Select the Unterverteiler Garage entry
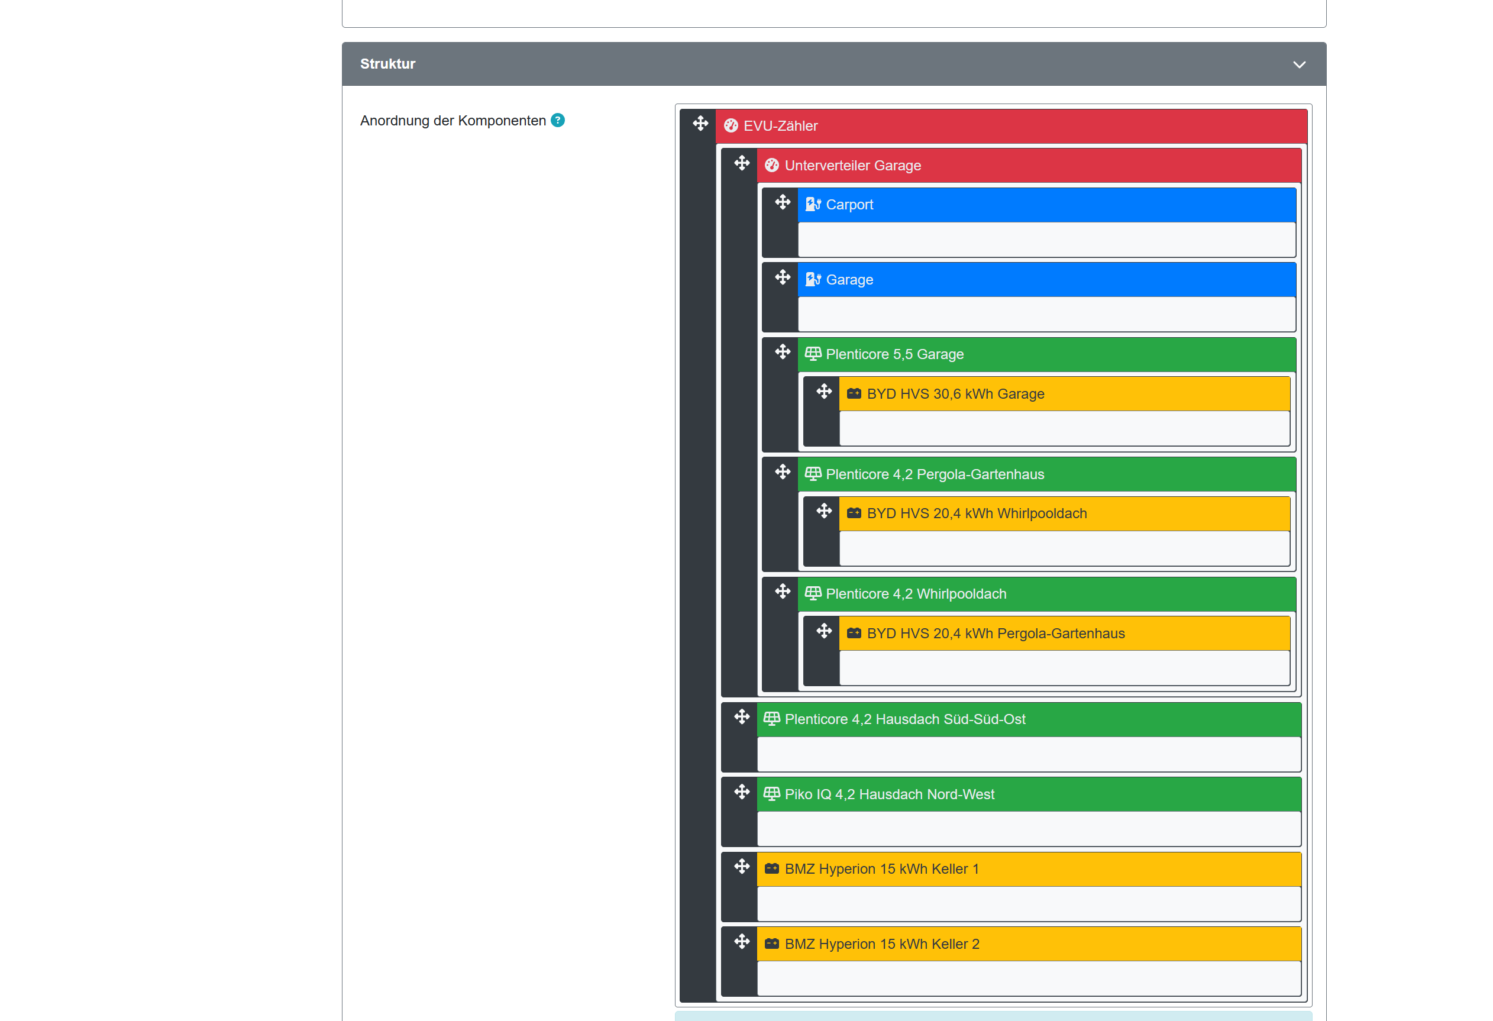The image size is (1493, 1021). (x=852, y=166)
